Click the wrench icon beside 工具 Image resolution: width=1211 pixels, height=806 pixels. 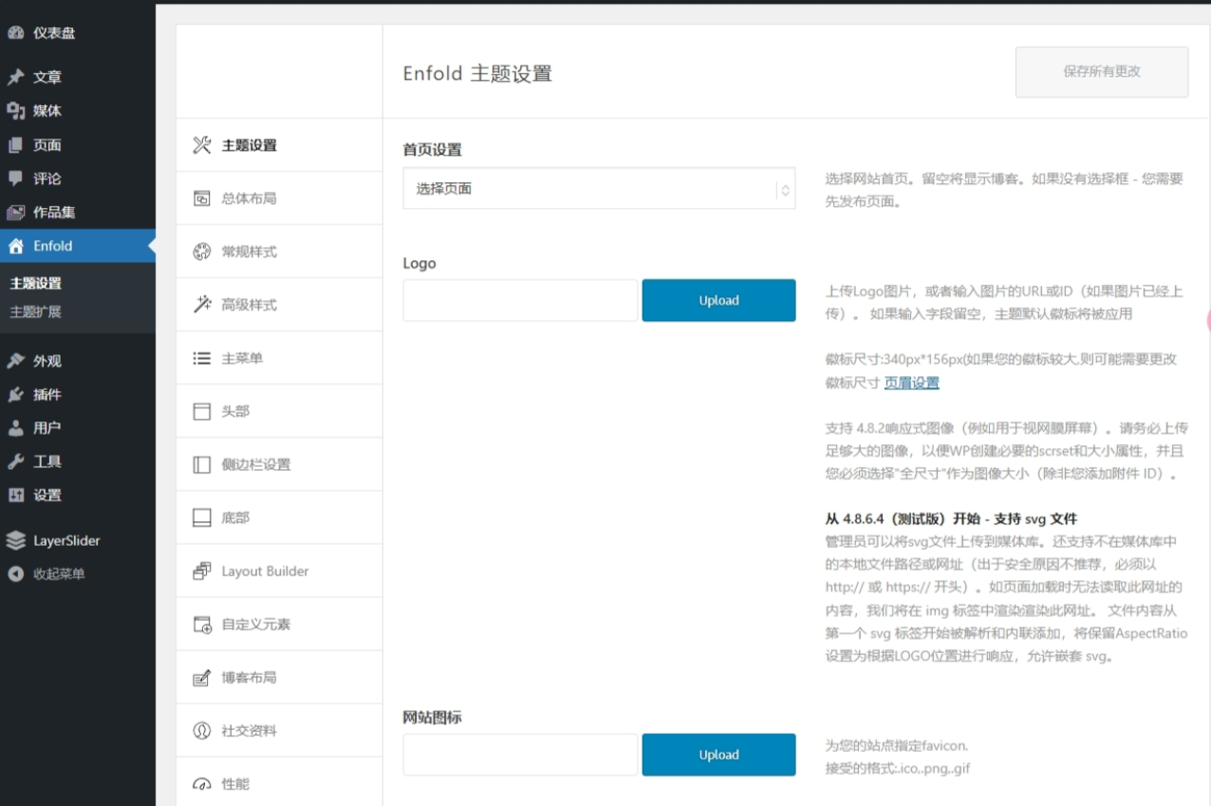pyautogui.click(x=15, y=461)
